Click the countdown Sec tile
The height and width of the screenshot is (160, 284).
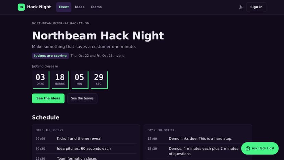click(99, 80)
